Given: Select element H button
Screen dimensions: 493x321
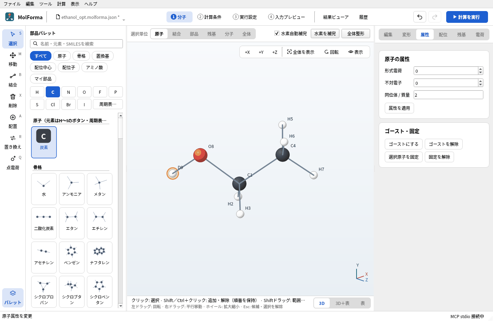Looking at the screenshot, I should [37, 92].
